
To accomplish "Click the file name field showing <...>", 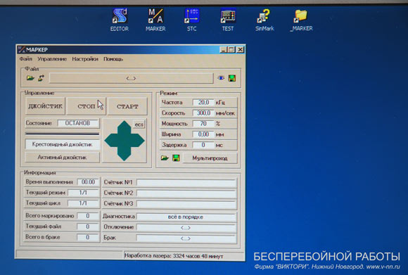I will 131,78.
